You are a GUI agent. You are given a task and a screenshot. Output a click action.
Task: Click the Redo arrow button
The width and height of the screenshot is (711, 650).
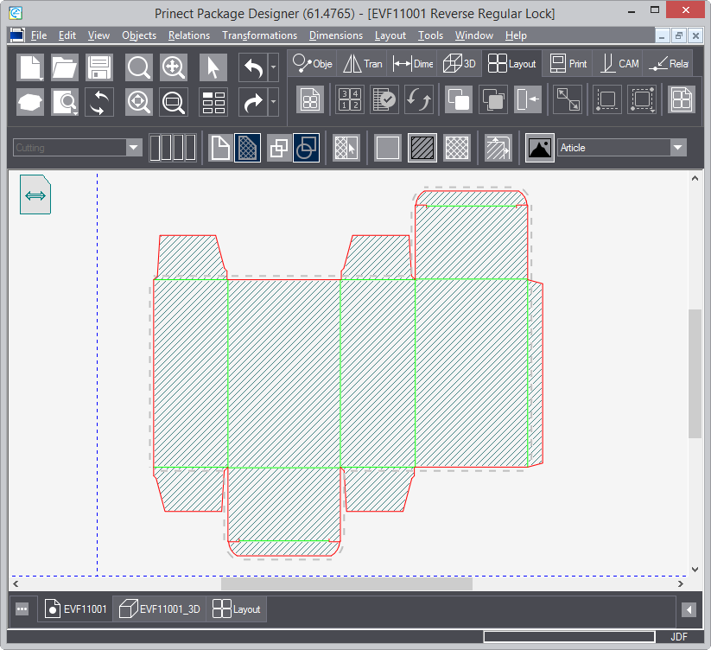(x=252, y=102)
